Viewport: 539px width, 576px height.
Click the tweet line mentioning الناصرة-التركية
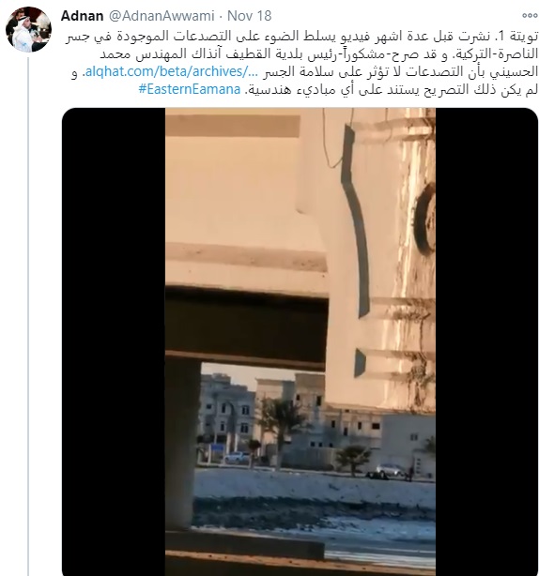tap(319, 54)
